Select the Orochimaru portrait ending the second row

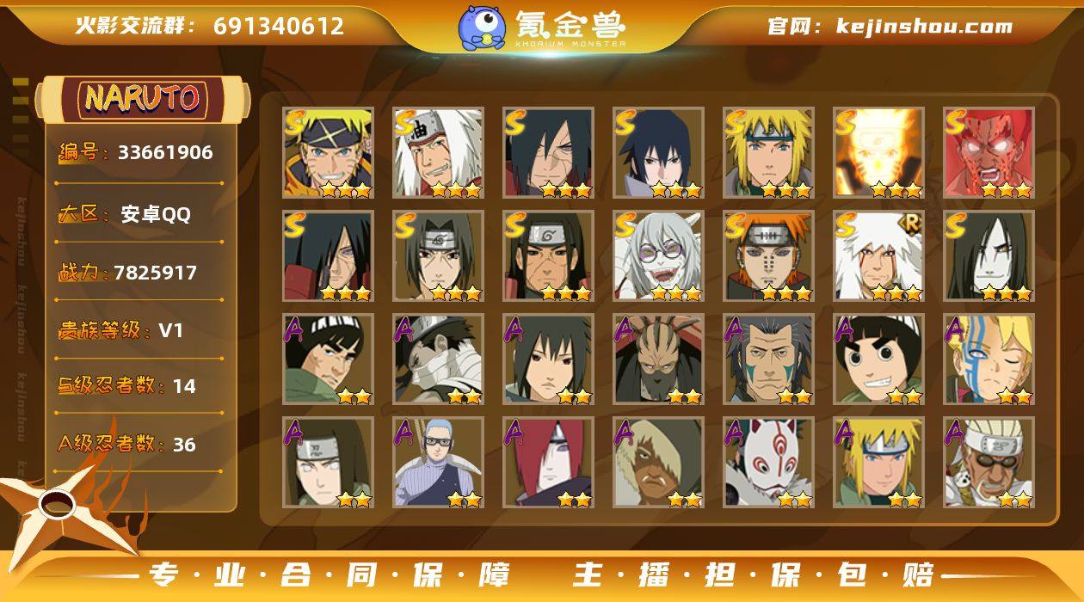pos(989,255)
